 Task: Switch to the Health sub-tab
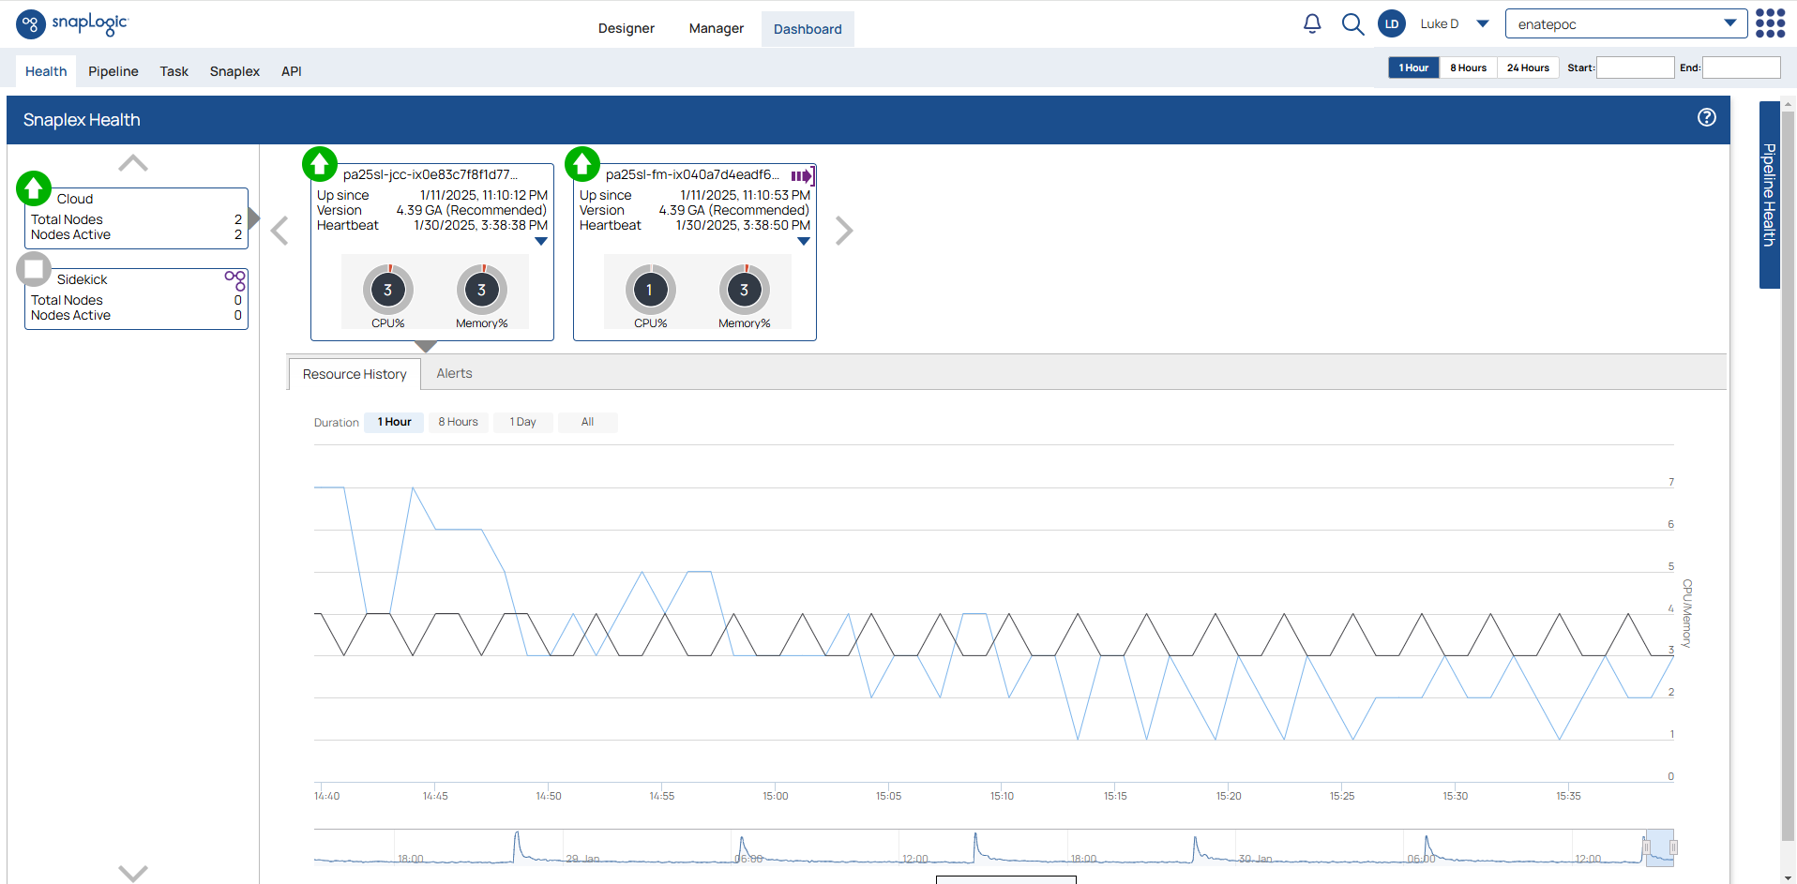[46, 71]
